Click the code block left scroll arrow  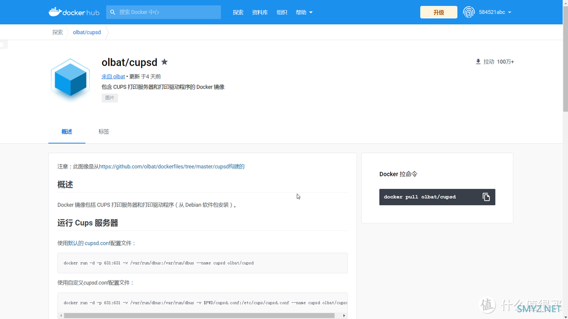click(61, 316)
